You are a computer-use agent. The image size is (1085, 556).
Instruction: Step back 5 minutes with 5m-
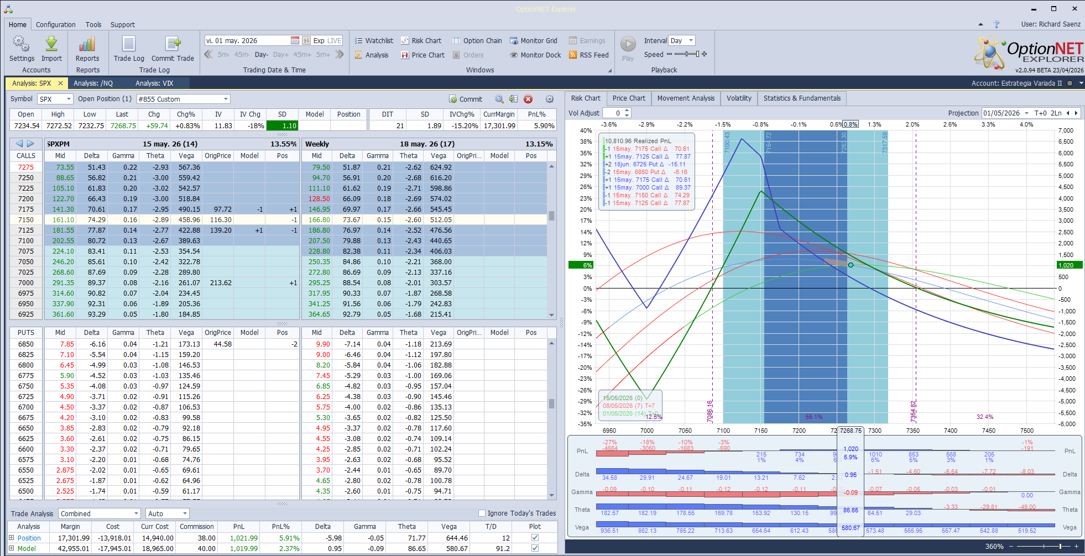pos(223,55)
